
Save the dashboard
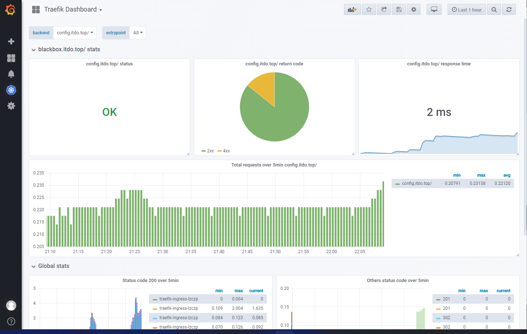tap(399, 9)
